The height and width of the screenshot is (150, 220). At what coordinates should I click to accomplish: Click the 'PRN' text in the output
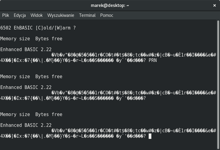pyautogui.click(x=153, y=60)
